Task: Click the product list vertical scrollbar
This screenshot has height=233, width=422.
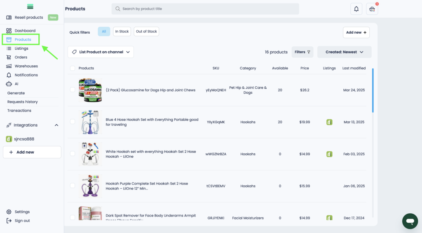Action: click(373, 90)
